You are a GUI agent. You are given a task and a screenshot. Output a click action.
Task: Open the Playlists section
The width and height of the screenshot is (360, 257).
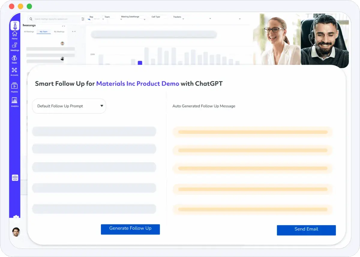coord(14,87)
